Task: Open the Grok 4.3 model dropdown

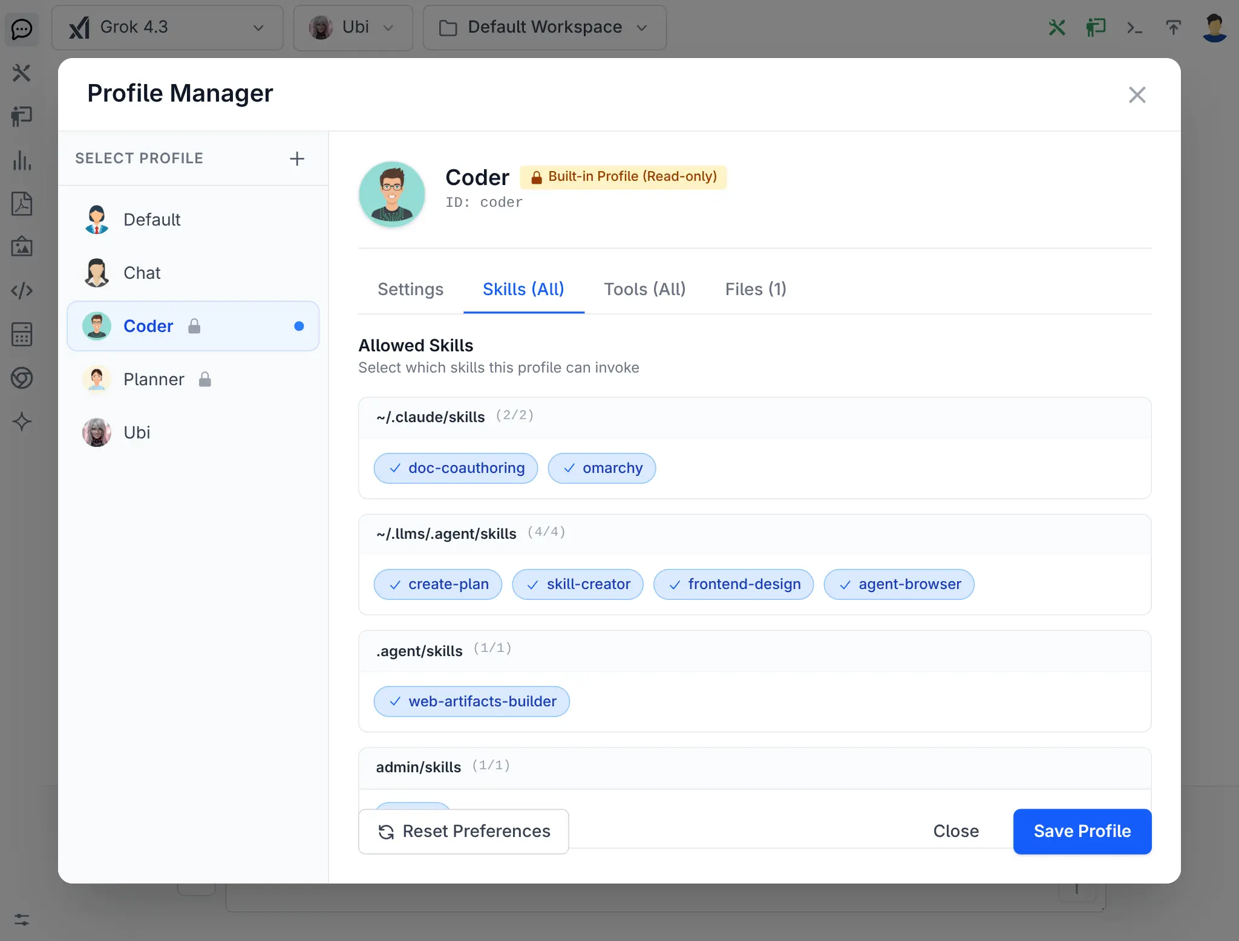Action: (168, 28)
